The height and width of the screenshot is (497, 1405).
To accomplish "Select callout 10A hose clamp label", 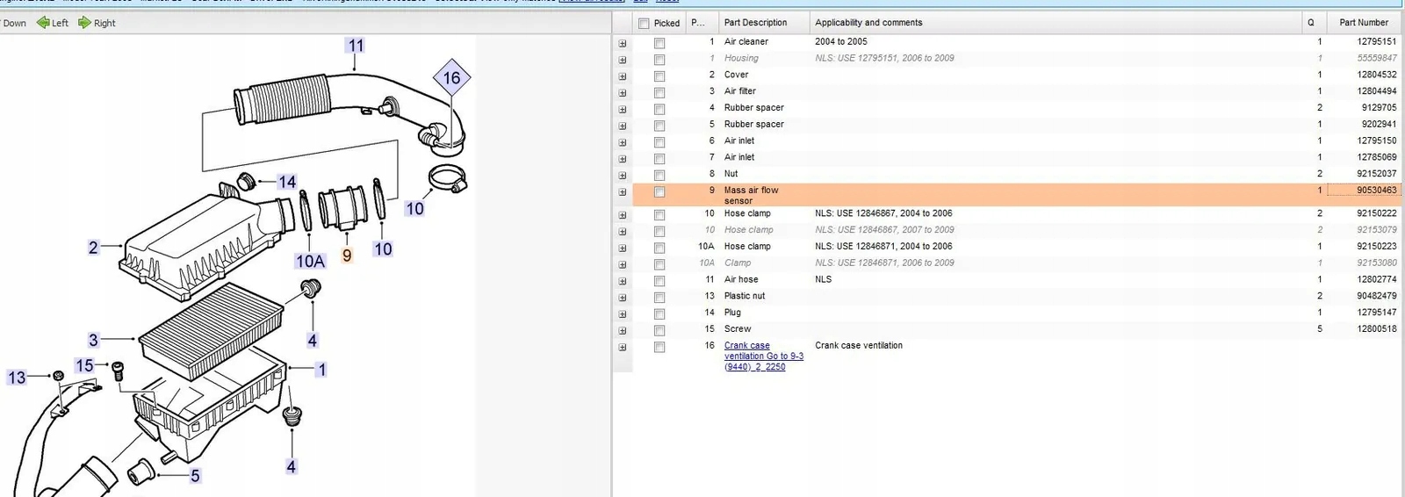I will [x=310, y=261].
